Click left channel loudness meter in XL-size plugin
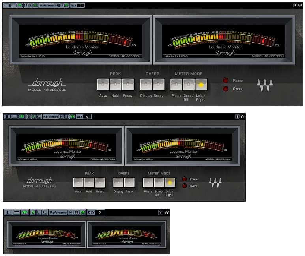Screen dimensions: 305x256 [x=80, y=40]
